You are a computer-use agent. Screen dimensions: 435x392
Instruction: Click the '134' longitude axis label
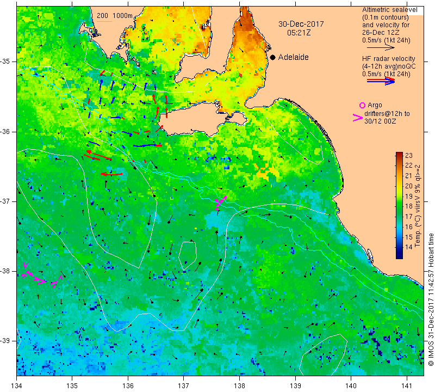click(17, 385)
